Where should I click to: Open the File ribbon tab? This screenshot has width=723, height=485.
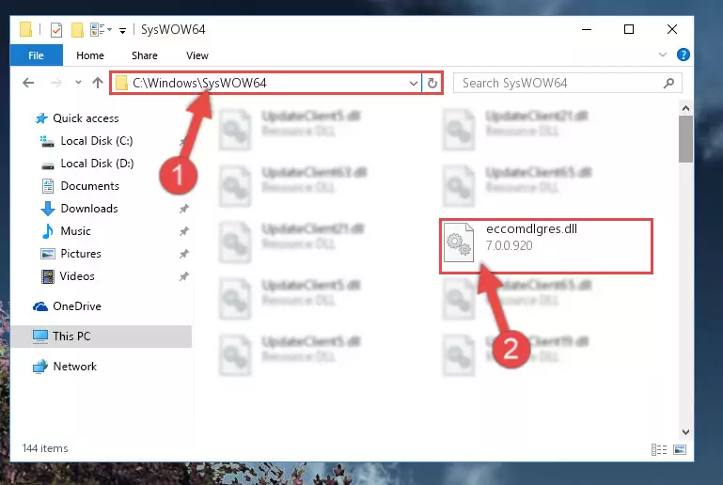36,55
